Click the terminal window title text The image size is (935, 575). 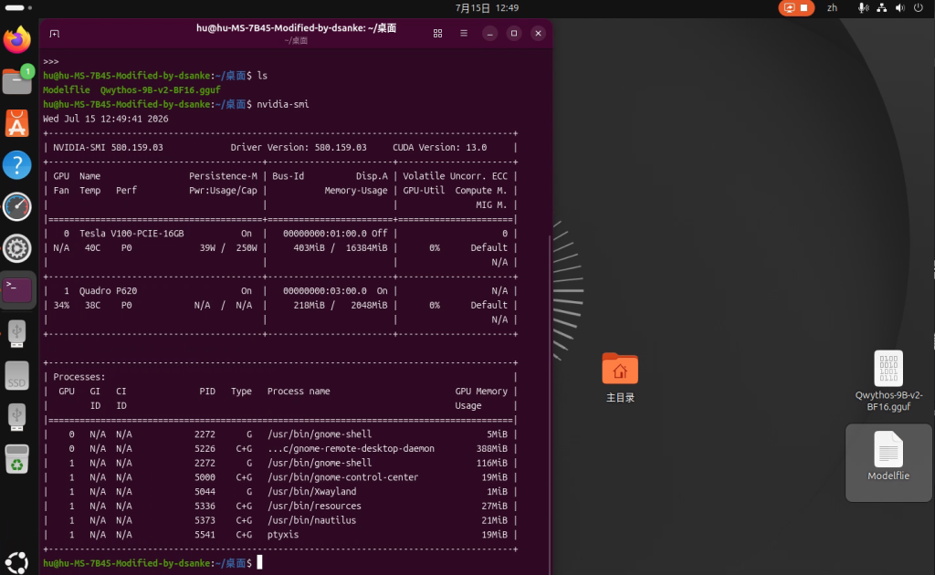[297, 28]
